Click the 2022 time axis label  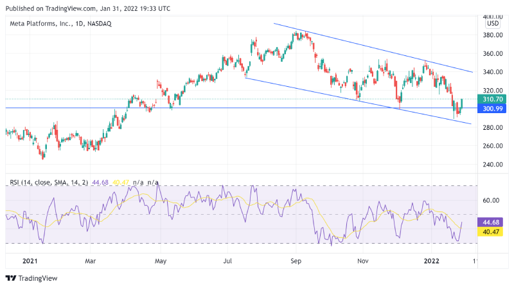click(x=431, y=261)
